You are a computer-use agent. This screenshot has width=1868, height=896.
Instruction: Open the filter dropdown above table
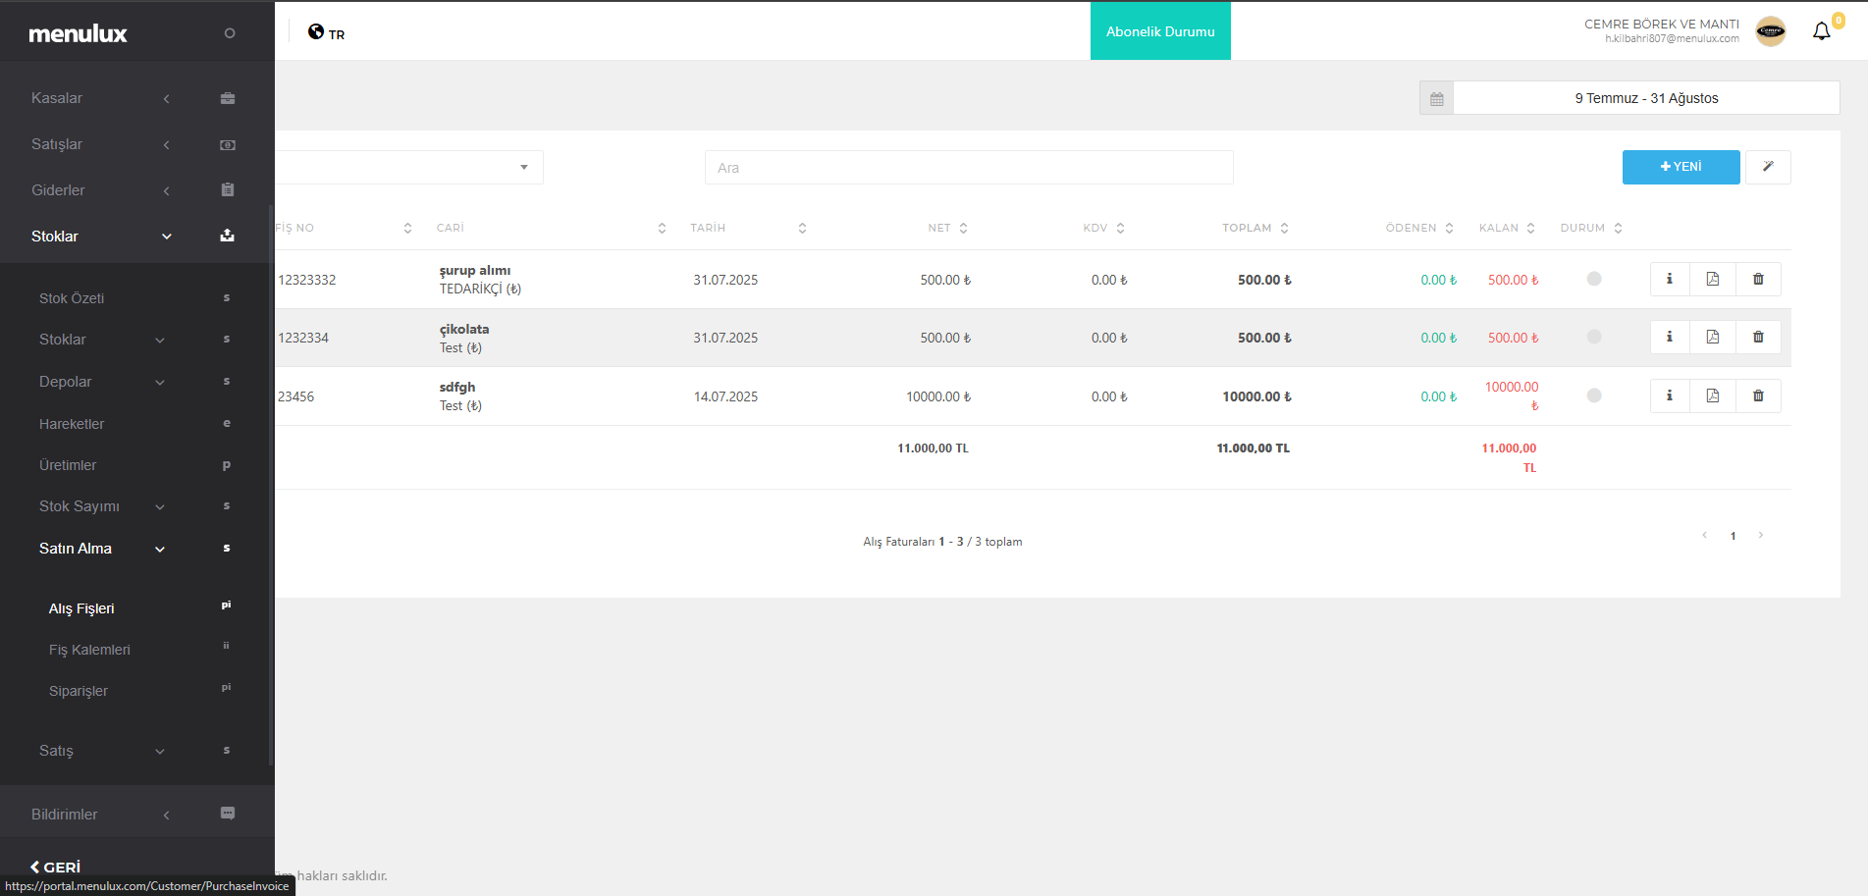click(409, 167)
